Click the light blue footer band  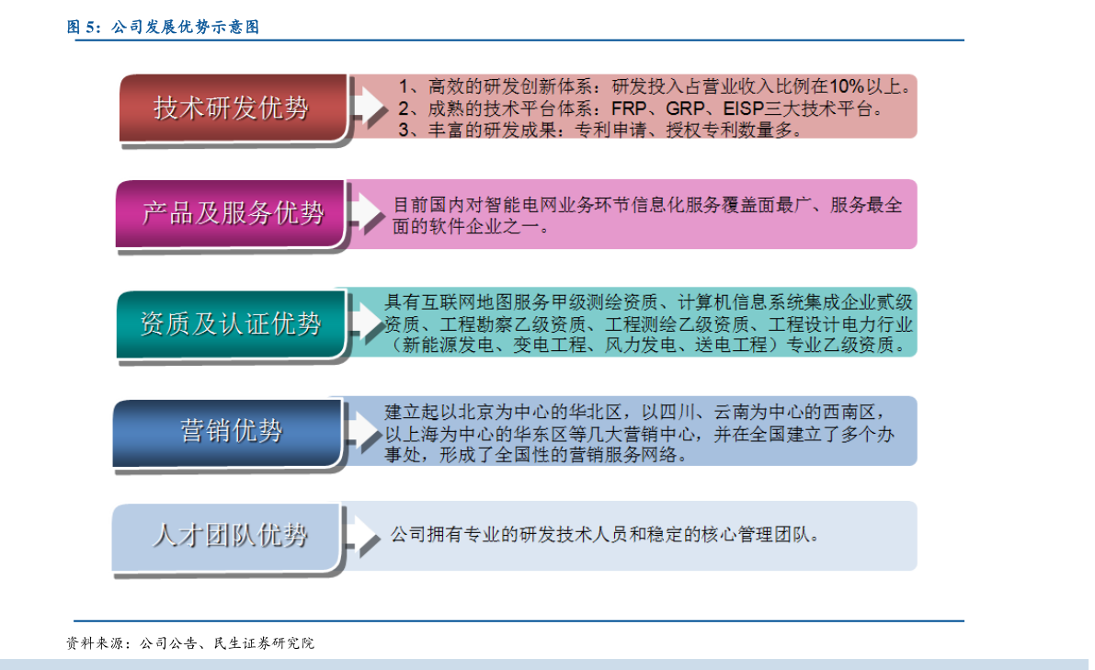[x=547, y=664]
